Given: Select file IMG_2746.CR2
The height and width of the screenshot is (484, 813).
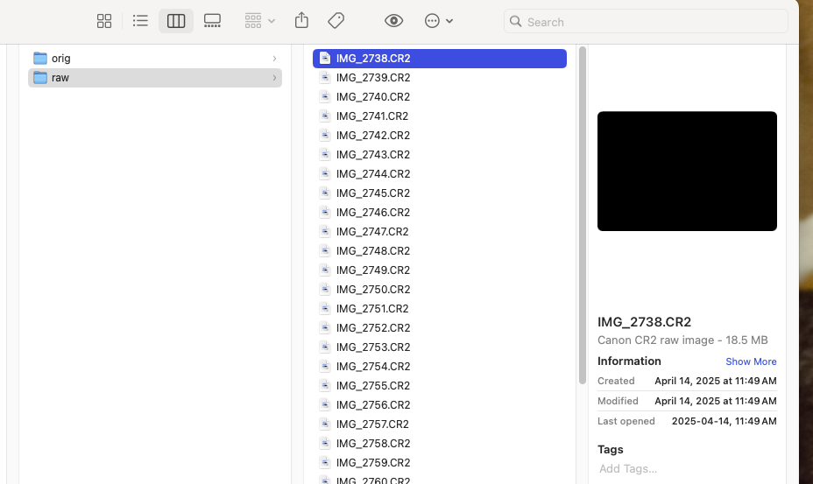Looking at the screenshot, I should coord(439,213).
